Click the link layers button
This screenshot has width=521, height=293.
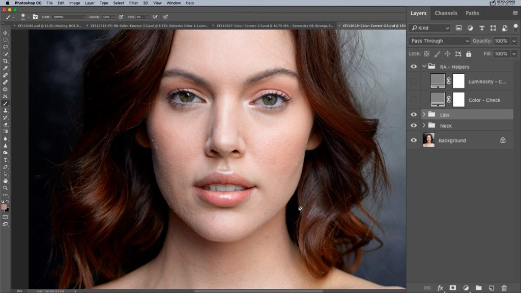pyautogui.click(x=427, y=287)
